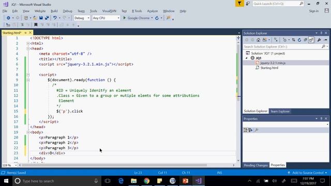Viewport: 331px width, 186px height.
Task: Click the New Project toolbar icon
Action: point(26,18)
